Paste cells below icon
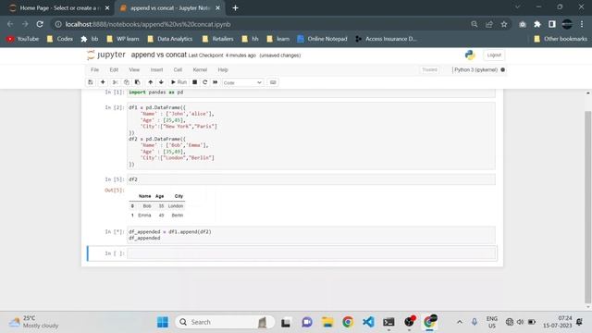Screen dimensions: 592x333 point(138,82)
